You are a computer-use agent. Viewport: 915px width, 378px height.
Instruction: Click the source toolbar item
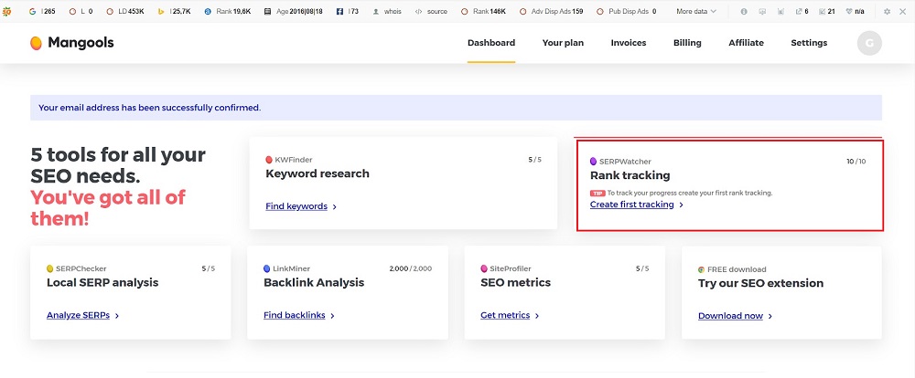pyautogui.click(x=431, y=12)
